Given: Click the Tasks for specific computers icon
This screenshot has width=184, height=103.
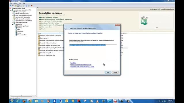Looking at the screenshot, I should pyautogui.click(x=14, y=19).
